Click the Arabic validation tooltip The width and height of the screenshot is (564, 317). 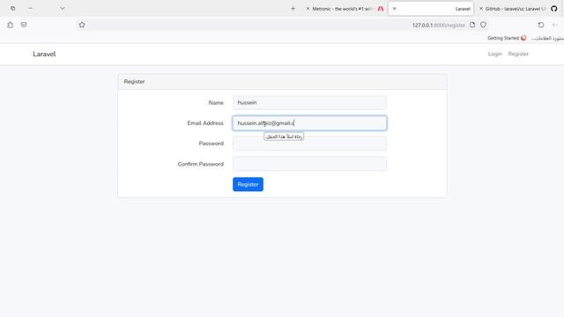[284, 136]
